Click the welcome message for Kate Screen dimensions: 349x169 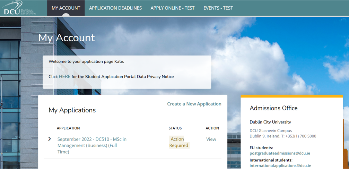click(86, 61)
